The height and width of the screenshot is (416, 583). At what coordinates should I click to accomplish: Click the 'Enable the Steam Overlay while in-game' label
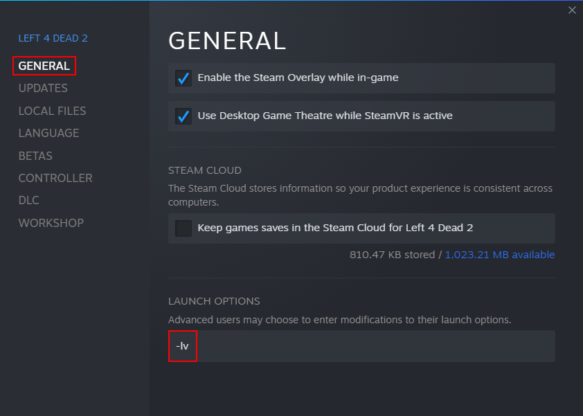pos(298,78)
